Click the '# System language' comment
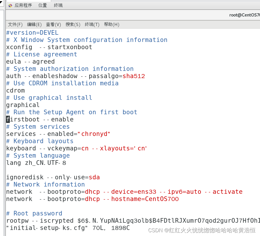Screen dimensions: 260x236 [38, 156]
